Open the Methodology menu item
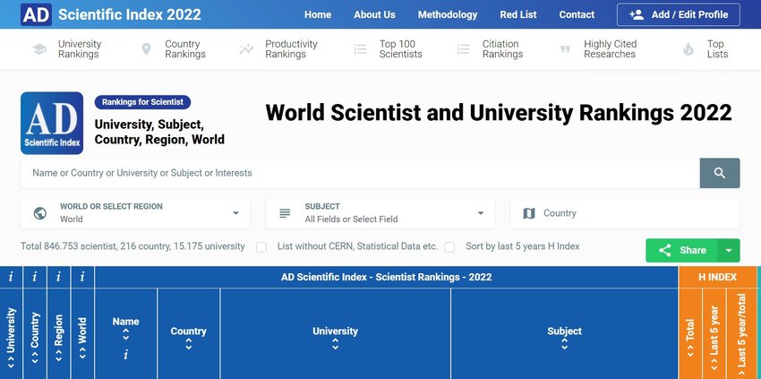The height and width of the screenshot is (379, 761). pos(447,14)
